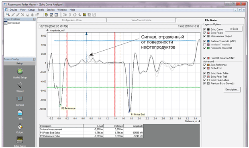This screenshot has height=148, width=249.
Task: Select the P1 Probe End Echo row
Action: point(91,133)
